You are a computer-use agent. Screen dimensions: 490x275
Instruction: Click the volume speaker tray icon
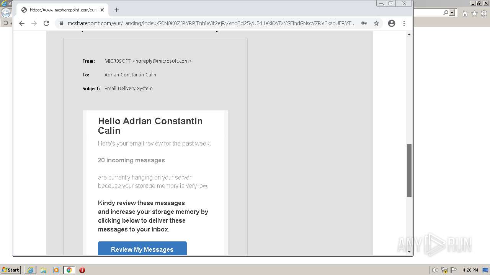coord(435,270)
